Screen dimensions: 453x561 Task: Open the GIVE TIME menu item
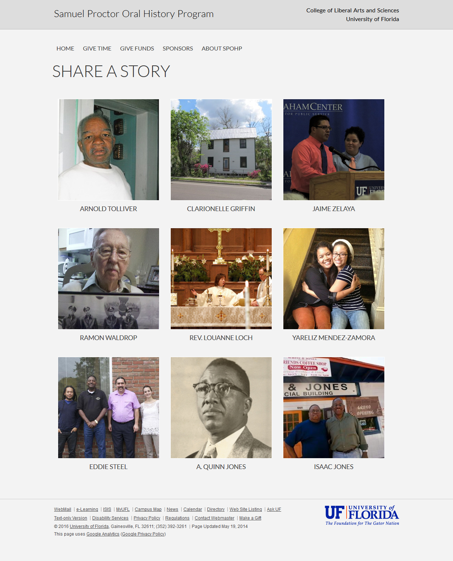[97, 49]
